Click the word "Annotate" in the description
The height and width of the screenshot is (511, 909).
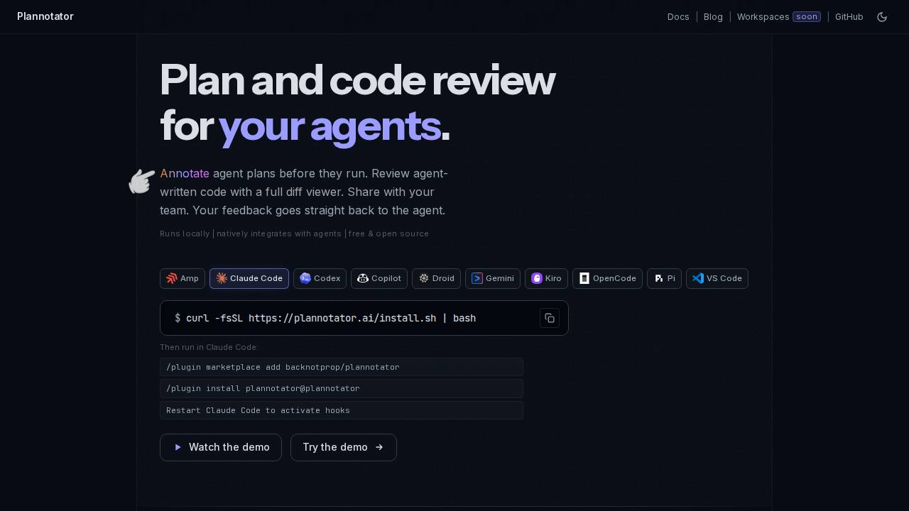pyautogui.click(x=185, y=173)
